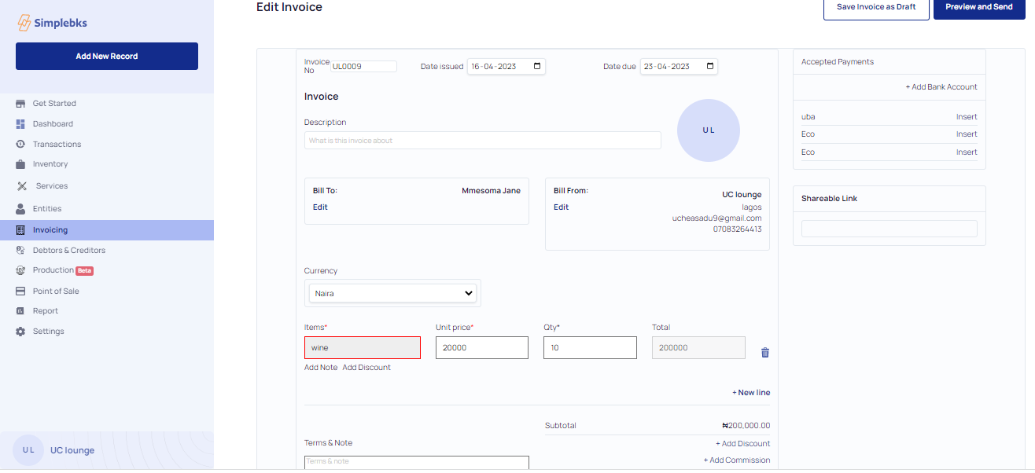Click the Services tools icon

[22, 186]
